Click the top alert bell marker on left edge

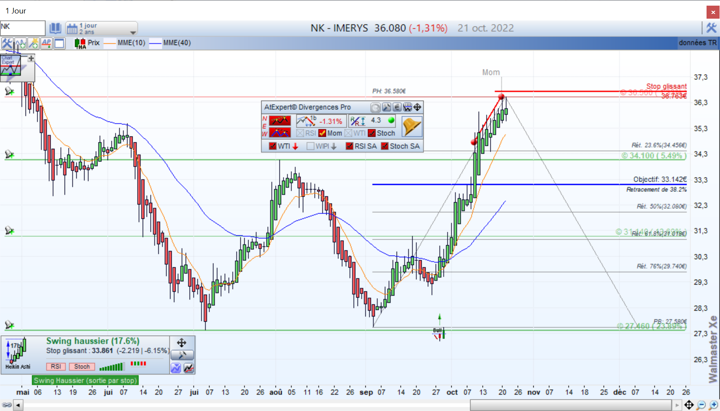click(x=9, y=91)
